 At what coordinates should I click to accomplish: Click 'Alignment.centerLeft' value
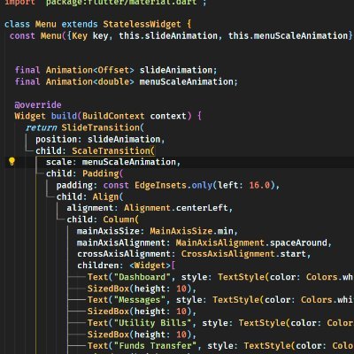tap(176, 208)
